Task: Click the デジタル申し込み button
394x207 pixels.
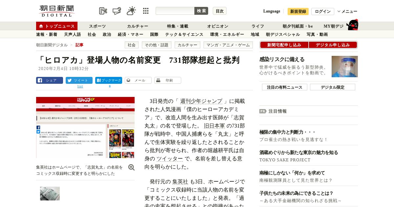Action: pos(333,45)
